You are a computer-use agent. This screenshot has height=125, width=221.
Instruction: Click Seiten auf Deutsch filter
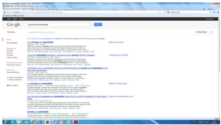pyautogui.click(x=13, y=72)
